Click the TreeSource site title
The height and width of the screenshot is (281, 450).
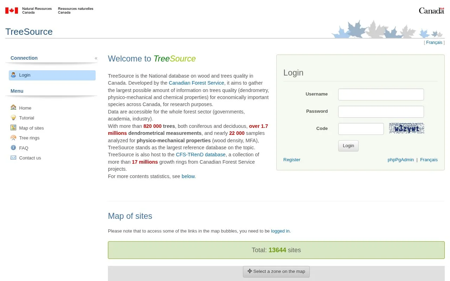click(x=29, y=32)
